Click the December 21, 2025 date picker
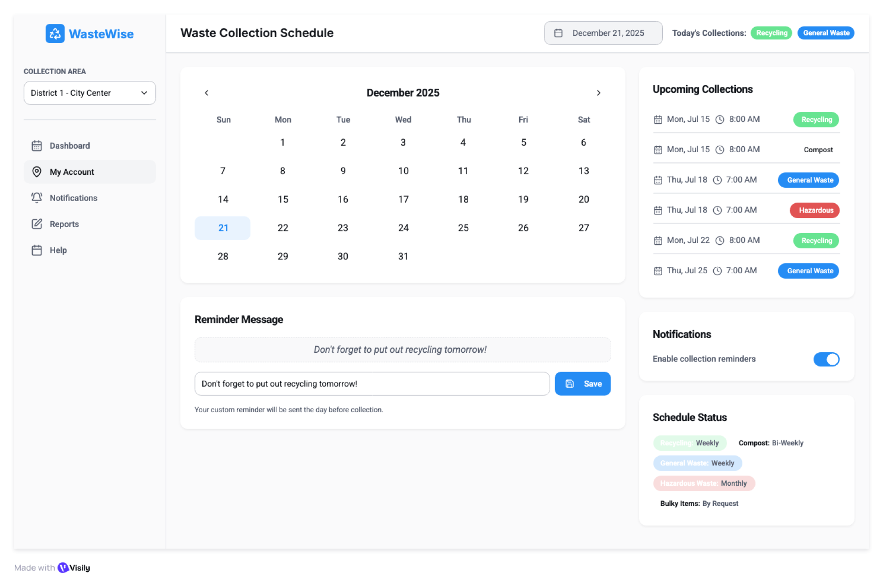883x574 pixels. 603,33
